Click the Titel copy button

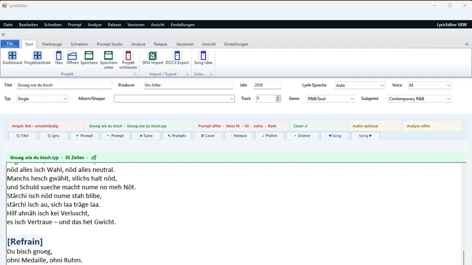click(x=23, y=136)
